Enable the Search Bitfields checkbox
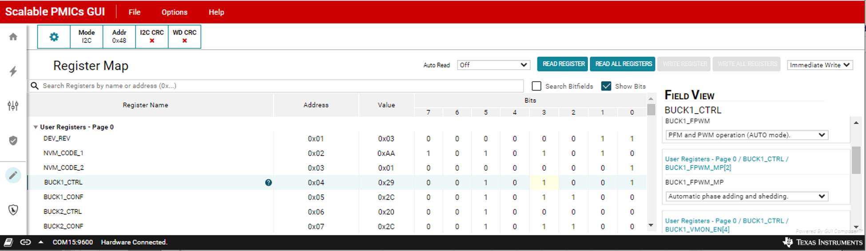 tap(536, 86)
